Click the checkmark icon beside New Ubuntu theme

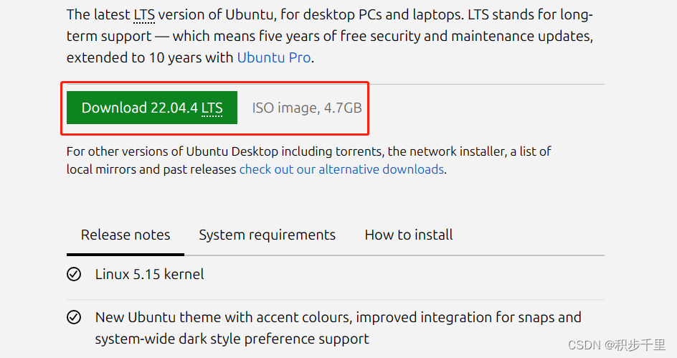coord(74,317)
